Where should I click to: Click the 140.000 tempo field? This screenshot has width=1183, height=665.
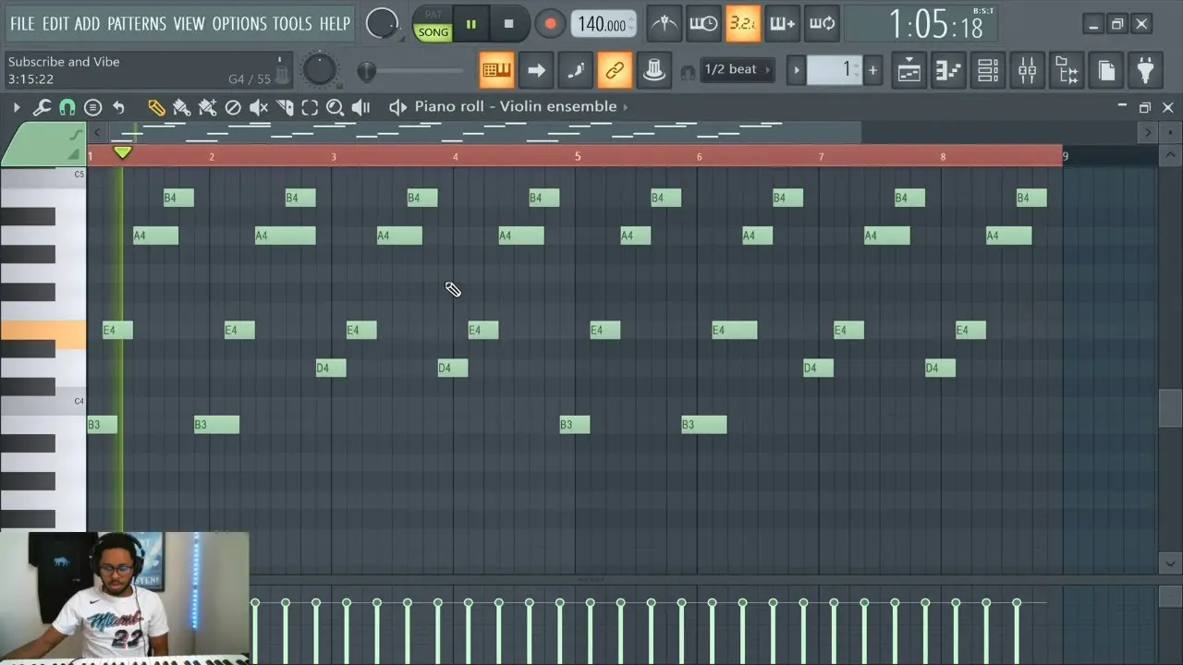point(604,24)
